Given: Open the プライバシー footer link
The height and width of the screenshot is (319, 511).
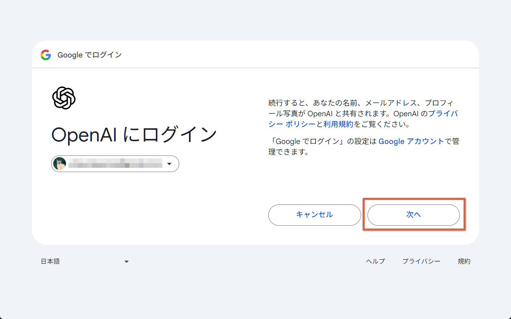Looking at the screenshot, I should coord(422,262).
